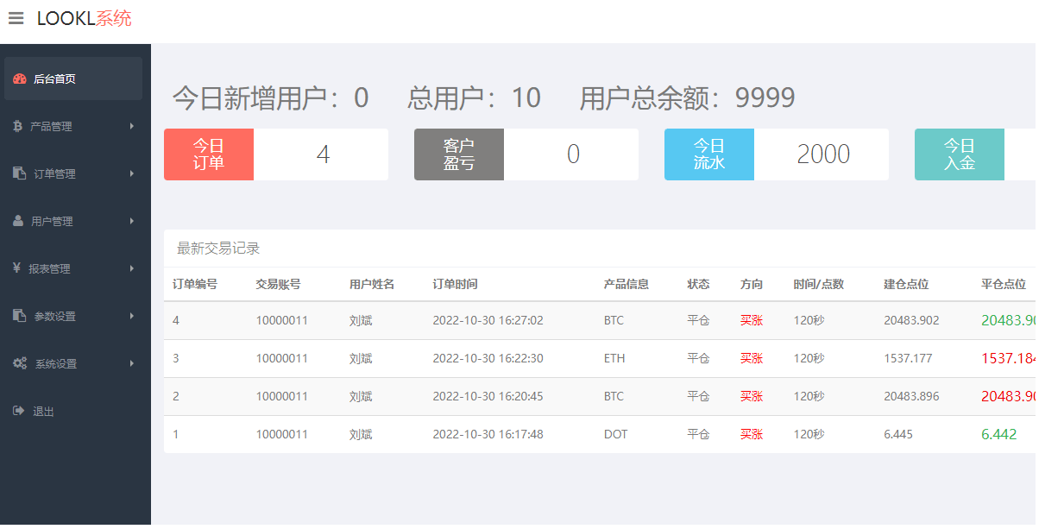1064x529 pixels.
Task: Expand the 产品管理 submenu arrow
Action: (x=132, y=126)
